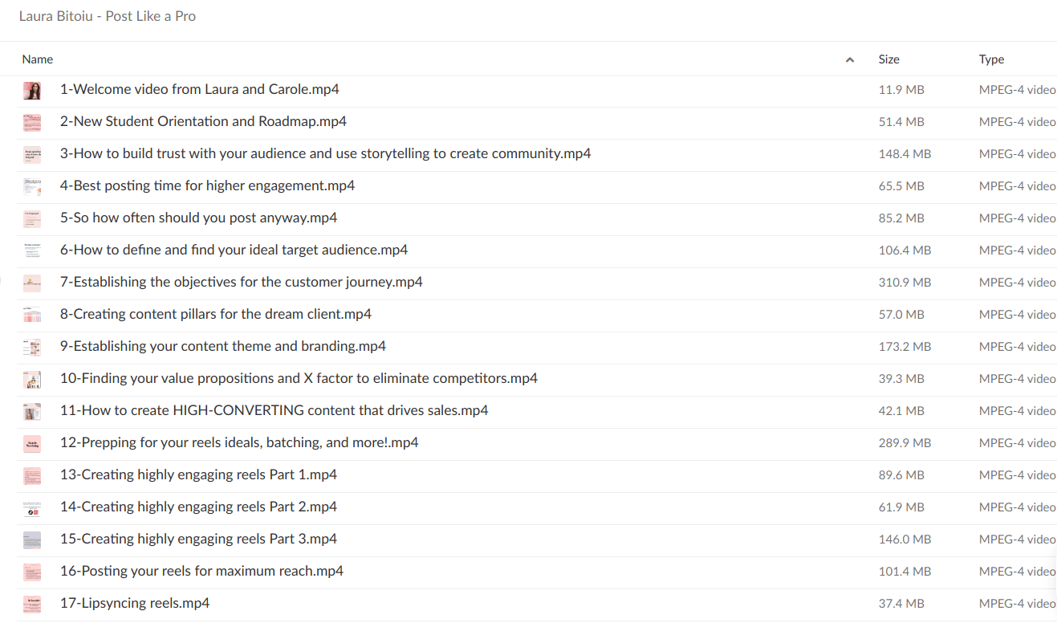The height and width of the screenshot is (623, 1057).
Task: Open 3-How to build trust video file
Action: pos(325,153)
